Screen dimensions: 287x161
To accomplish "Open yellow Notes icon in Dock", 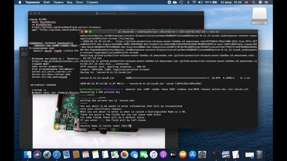I will [x=96, y=155].
